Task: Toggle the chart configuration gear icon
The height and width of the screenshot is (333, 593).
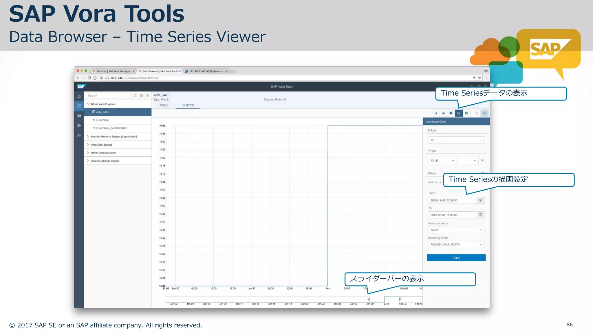Action: (485, 113)
